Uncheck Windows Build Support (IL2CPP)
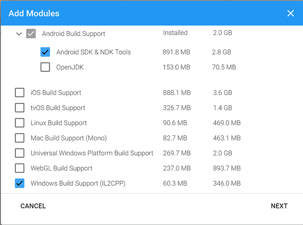Viewport: 303px width, 225px height. point(20,183)
